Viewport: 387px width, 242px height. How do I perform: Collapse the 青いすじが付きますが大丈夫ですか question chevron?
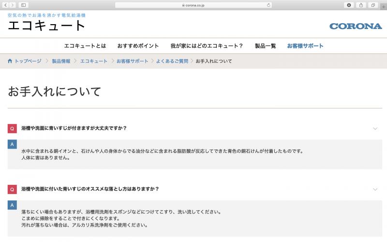click(x=375, y=128)
